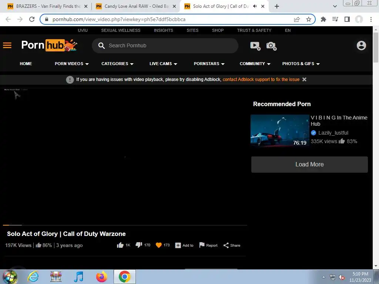Click the Report flag icon

coord(202,245)
